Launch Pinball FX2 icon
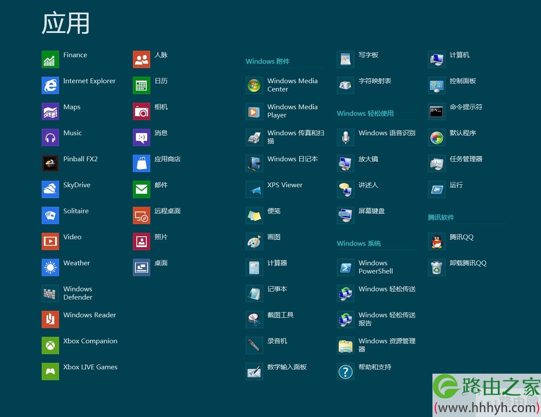 (x=50, y=163)
